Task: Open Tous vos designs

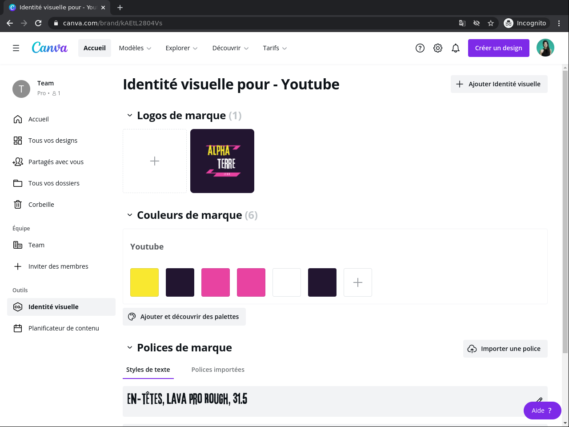Action: click(61, 141)
